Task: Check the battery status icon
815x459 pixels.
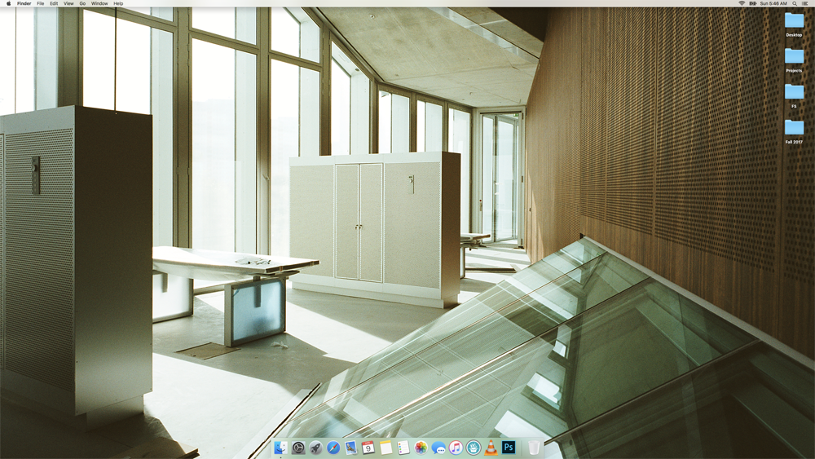Action: [x=752, y=3]
